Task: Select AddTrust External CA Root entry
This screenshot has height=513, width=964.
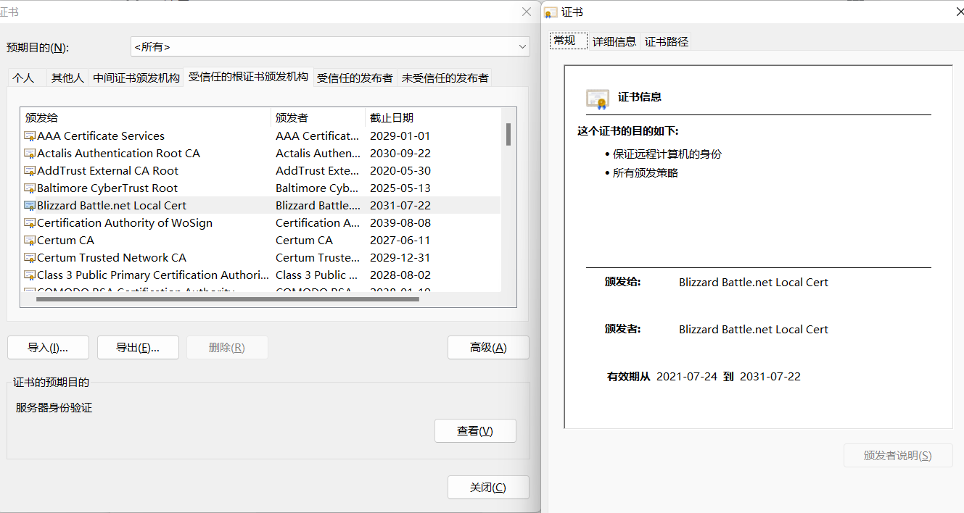Action: pyautogui.click(x=107, y=171)
